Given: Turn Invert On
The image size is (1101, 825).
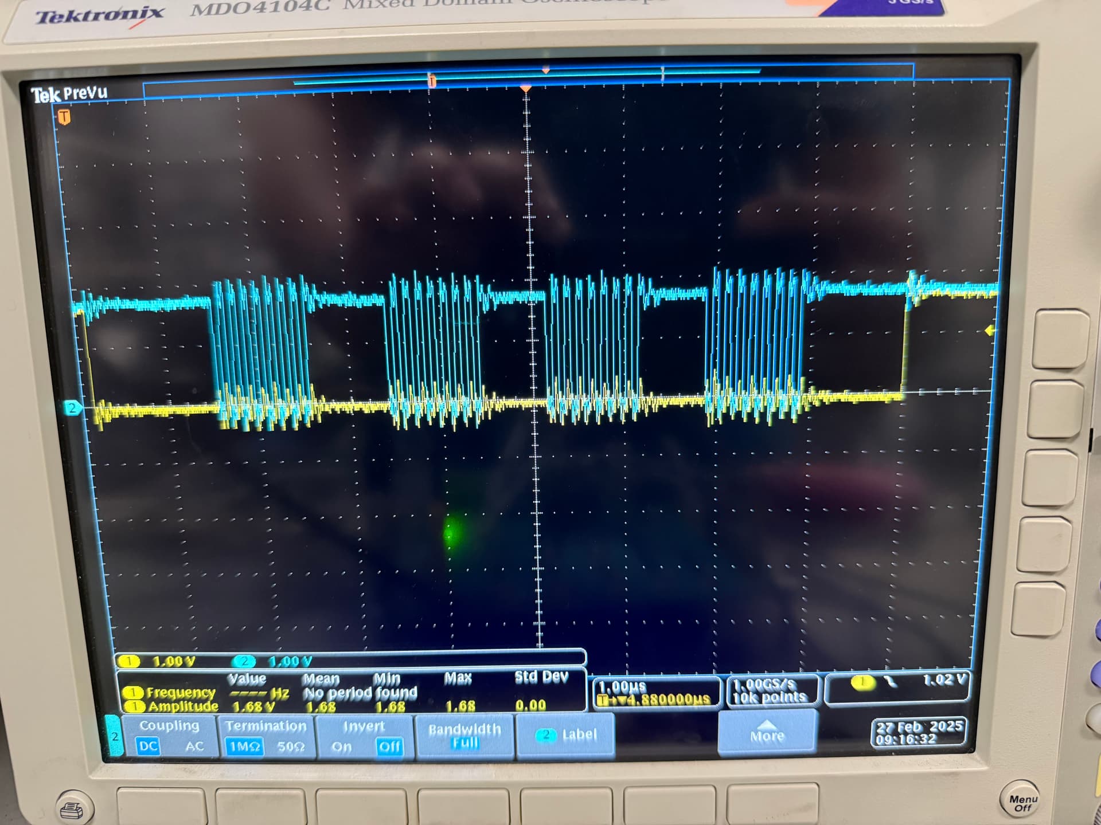Looking at the screenshot, I should click(342, 747).
